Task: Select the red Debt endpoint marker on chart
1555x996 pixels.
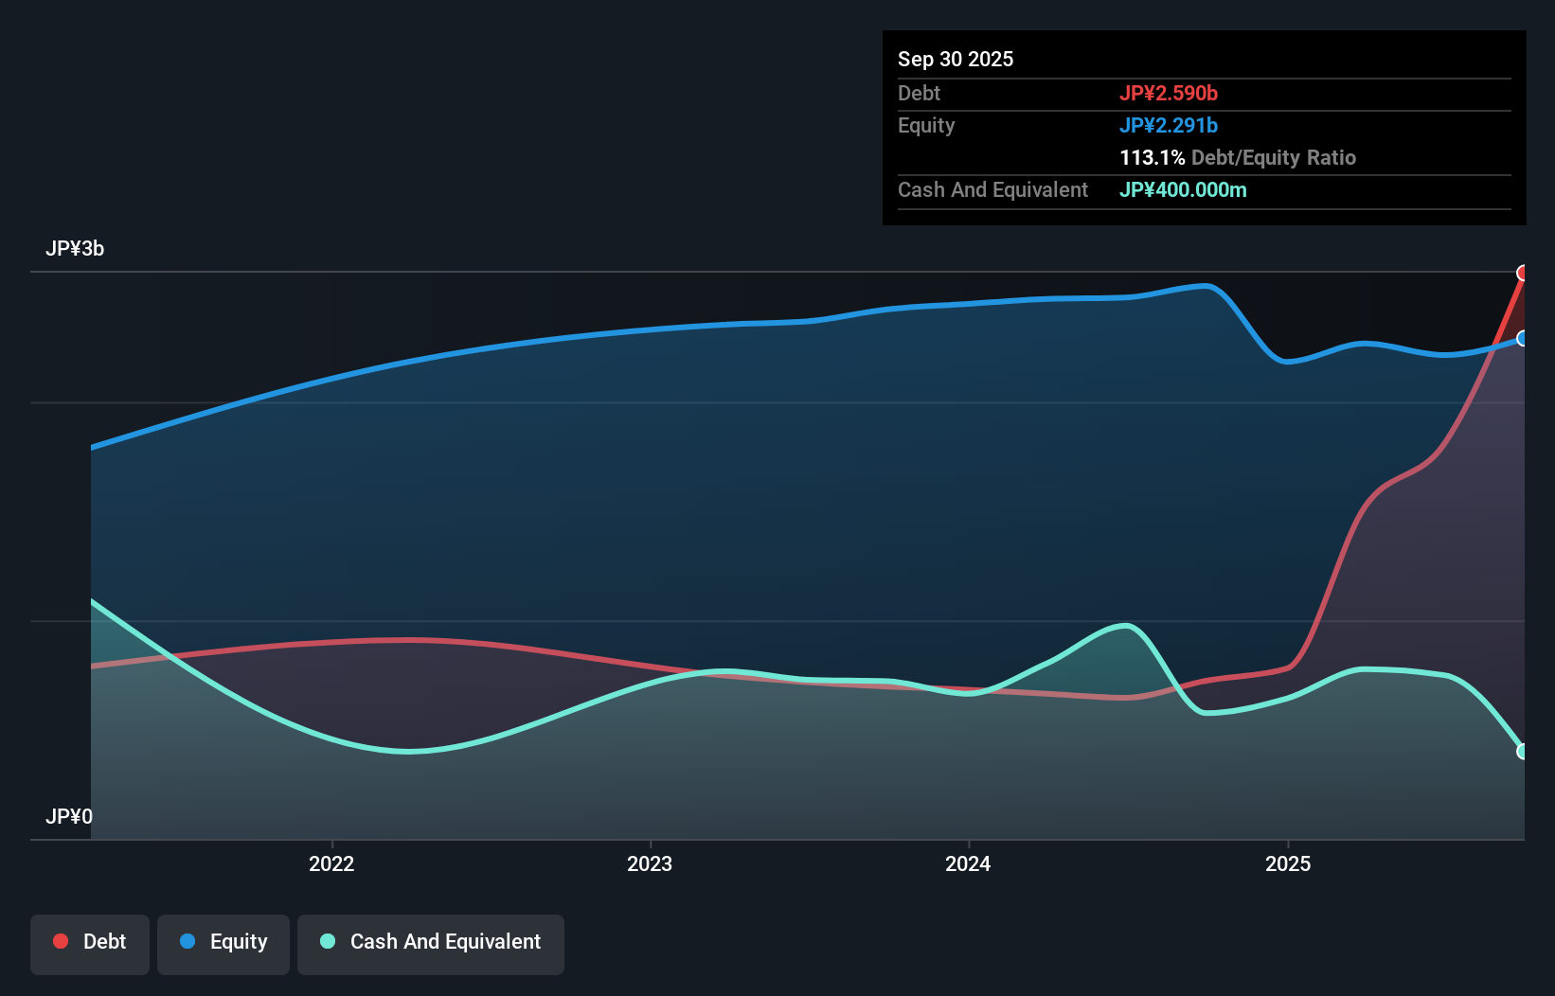Action: click(x=1523, y=273)
